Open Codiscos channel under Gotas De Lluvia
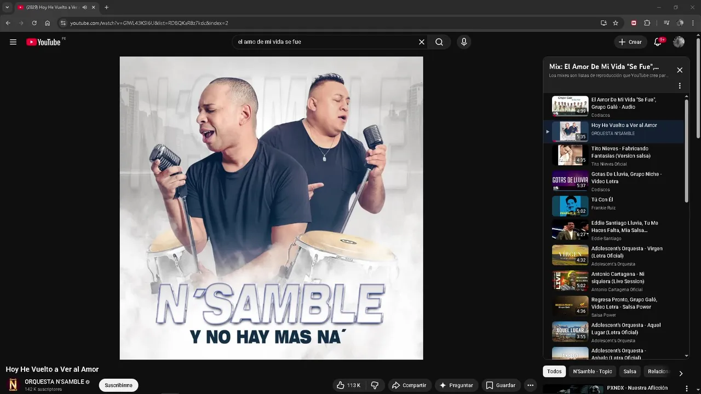Screen dimensions: 701x394 (x=600, y=190)
